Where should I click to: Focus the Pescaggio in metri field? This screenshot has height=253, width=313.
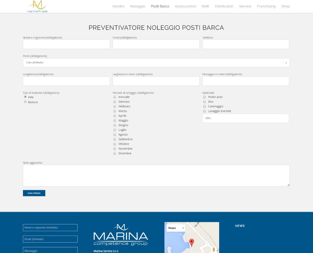pos(246,81)
